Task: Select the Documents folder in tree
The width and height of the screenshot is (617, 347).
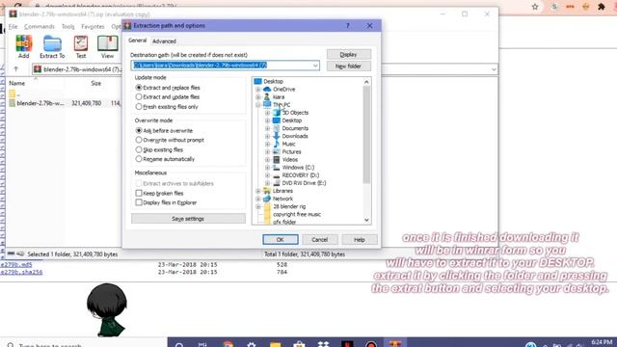Action: [295, 128]
